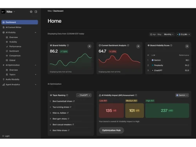Open the Monthly interval dropdown
This screenshot has width=196, height=147.
pos(169,34)
